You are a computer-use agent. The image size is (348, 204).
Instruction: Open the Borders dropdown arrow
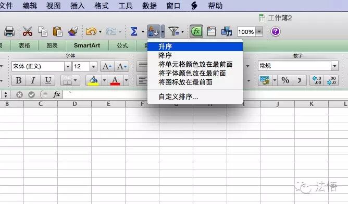(x=76, y=80)
